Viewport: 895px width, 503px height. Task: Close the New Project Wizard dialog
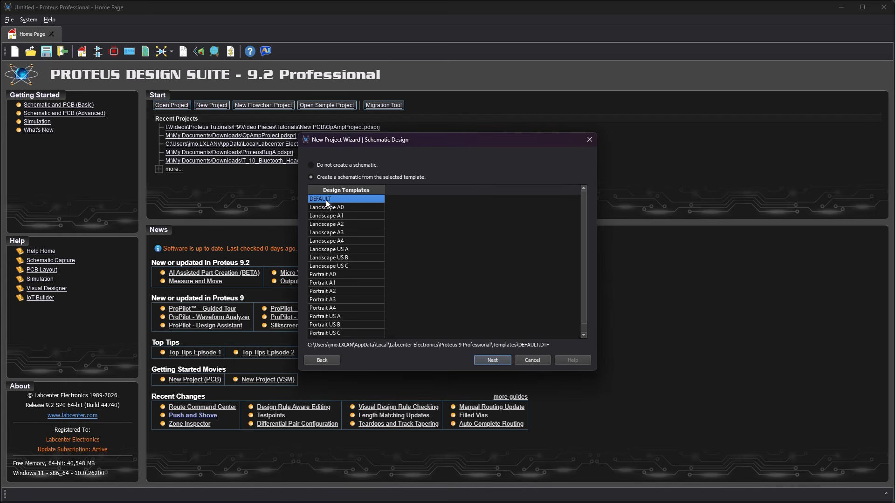coord(590,140)
